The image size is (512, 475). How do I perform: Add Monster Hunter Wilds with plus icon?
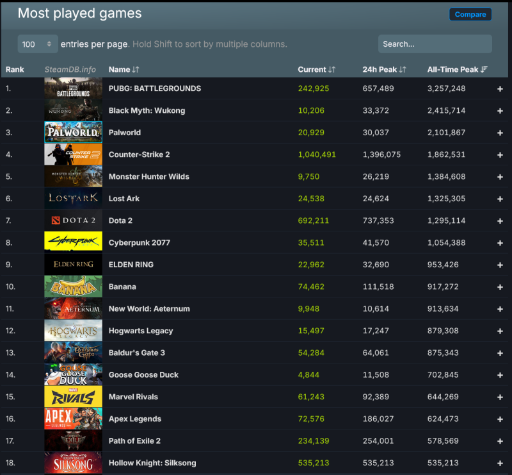(x=500, y=177)
